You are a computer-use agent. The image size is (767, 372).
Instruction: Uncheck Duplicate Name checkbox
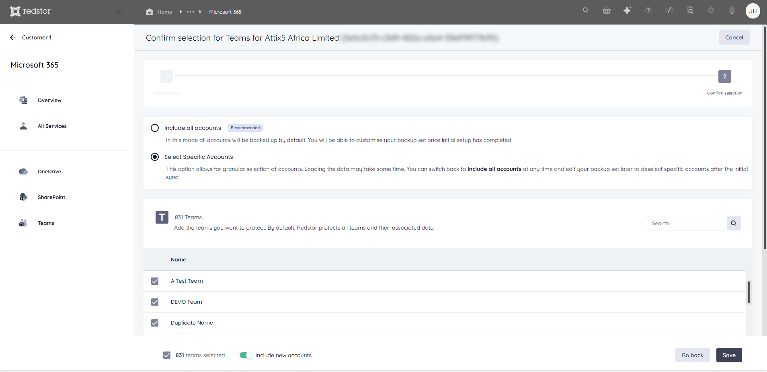pos(155,323)
